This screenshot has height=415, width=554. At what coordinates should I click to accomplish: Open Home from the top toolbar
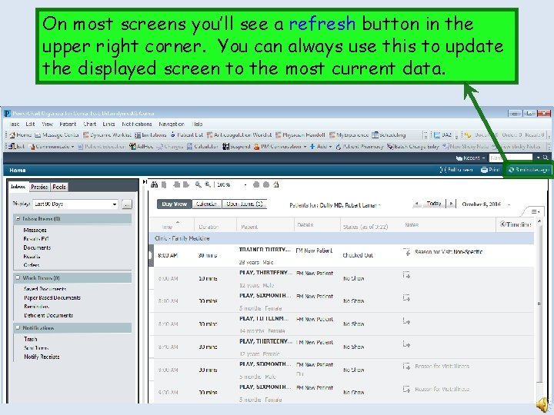pyautogui.click(x=21, y=134)
